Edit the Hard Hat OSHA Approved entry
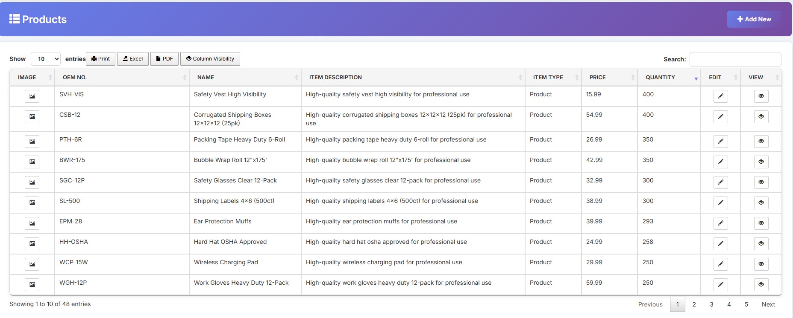 tap(720, 244)
